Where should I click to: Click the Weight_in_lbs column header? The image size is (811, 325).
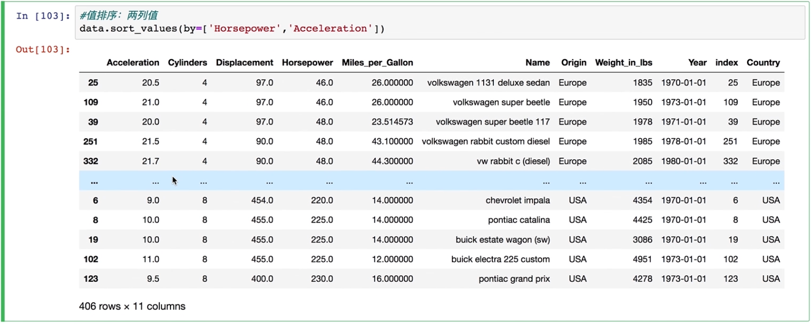tap(623, 63)
